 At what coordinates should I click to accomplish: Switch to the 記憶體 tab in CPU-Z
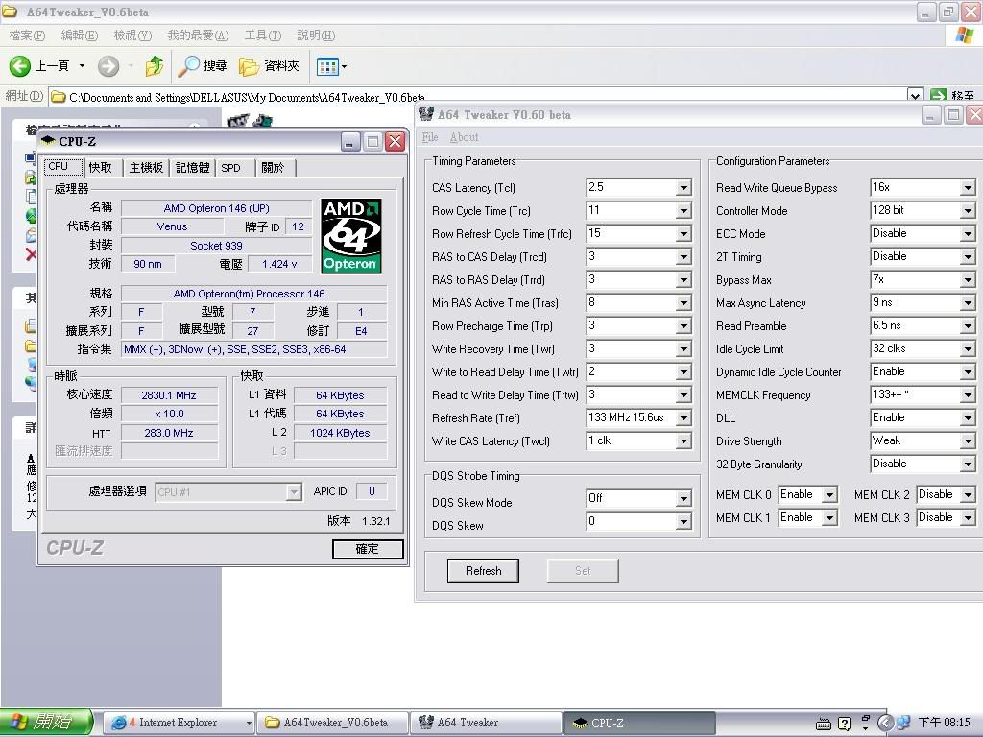pyautogui.click(x=192, y=167)
